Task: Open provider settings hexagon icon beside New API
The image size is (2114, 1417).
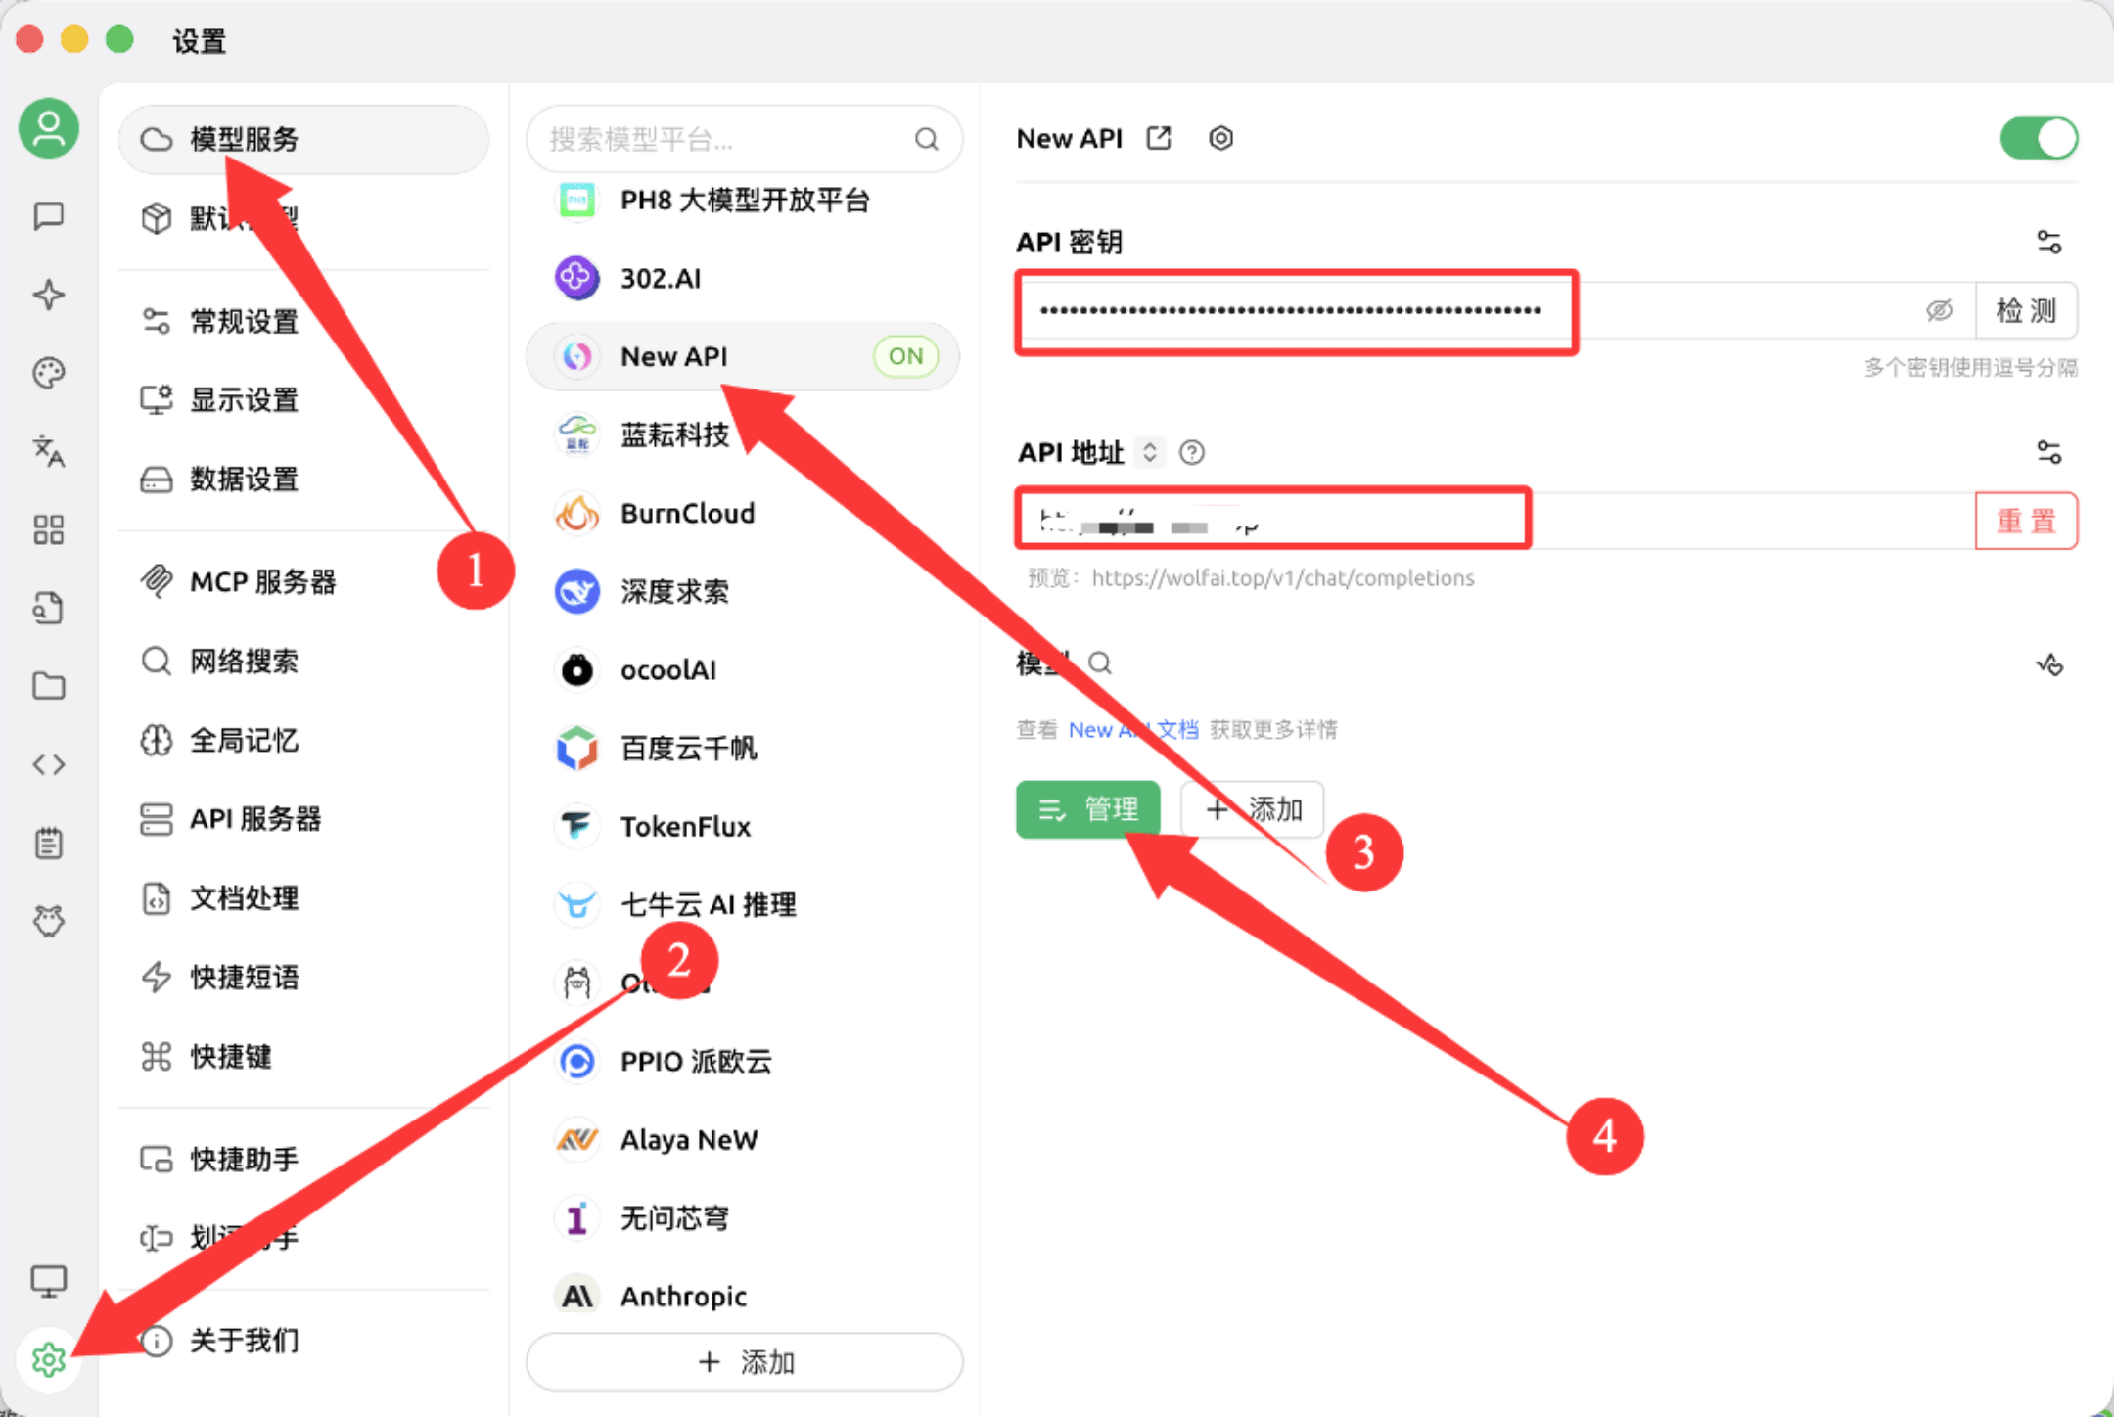Action: (x=1220, y=138)
